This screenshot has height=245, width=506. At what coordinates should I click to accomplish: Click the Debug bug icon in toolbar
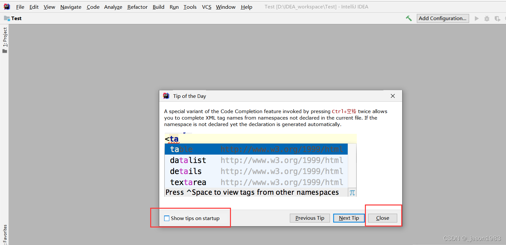487,18
